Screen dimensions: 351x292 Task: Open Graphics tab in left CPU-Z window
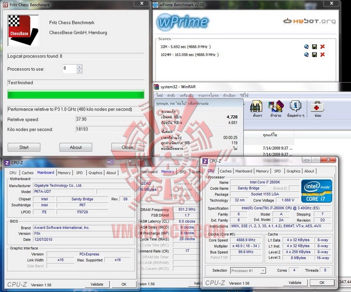(x=95, y=173)
